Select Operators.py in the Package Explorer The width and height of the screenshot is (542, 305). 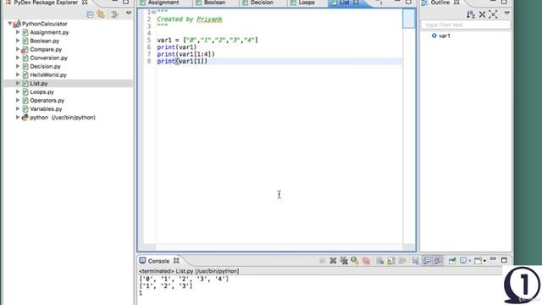pos(47,100)
